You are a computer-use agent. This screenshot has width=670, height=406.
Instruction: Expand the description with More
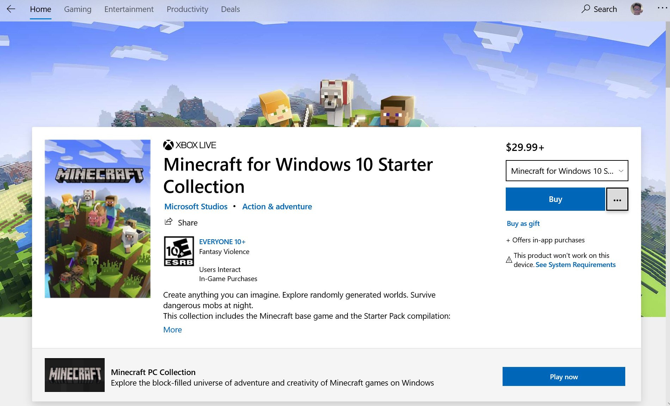[172, 330]
